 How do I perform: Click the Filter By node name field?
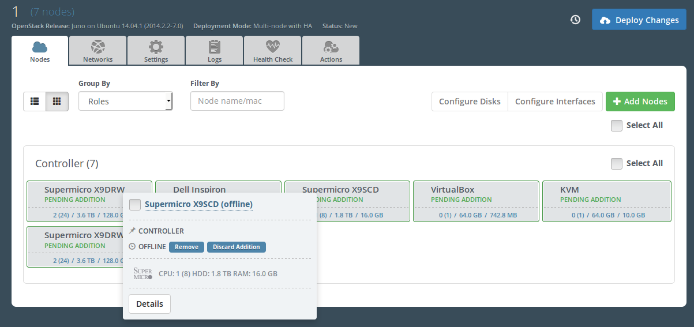tap(237, 101)
